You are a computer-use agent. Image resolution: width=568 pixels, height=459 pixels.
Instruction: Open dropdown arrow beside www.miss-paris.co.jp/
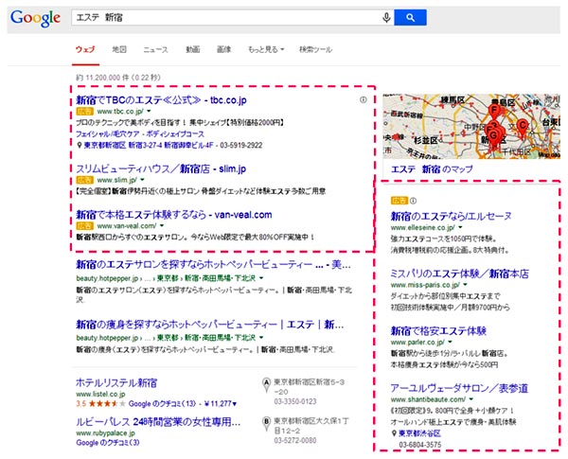pos(465,285)
